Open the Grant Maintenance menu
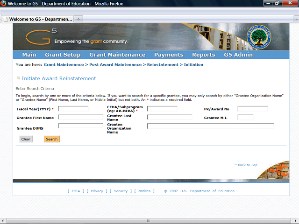299x224 pixels. coord(117,55)
